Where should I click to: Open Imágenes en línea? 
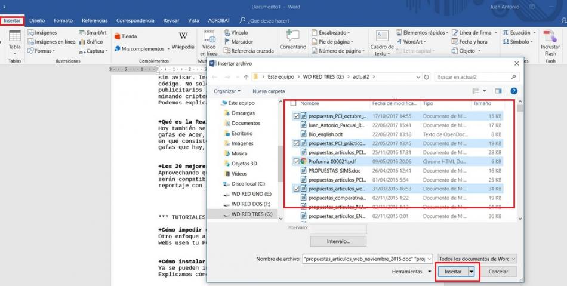[51, 42]
